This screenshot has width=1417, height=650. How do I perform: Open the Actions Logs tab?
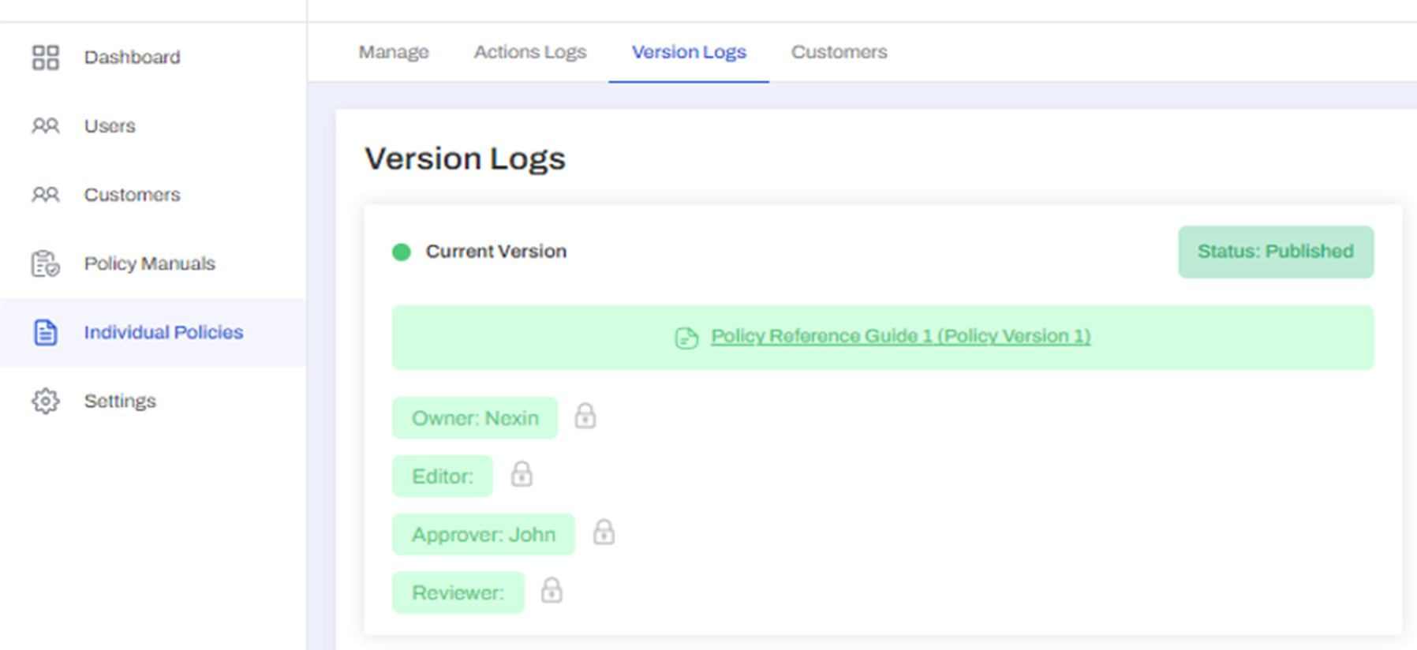click(529, 52)
